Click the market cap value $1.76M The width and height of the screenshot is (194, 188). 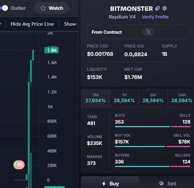(x=133, y=77)
